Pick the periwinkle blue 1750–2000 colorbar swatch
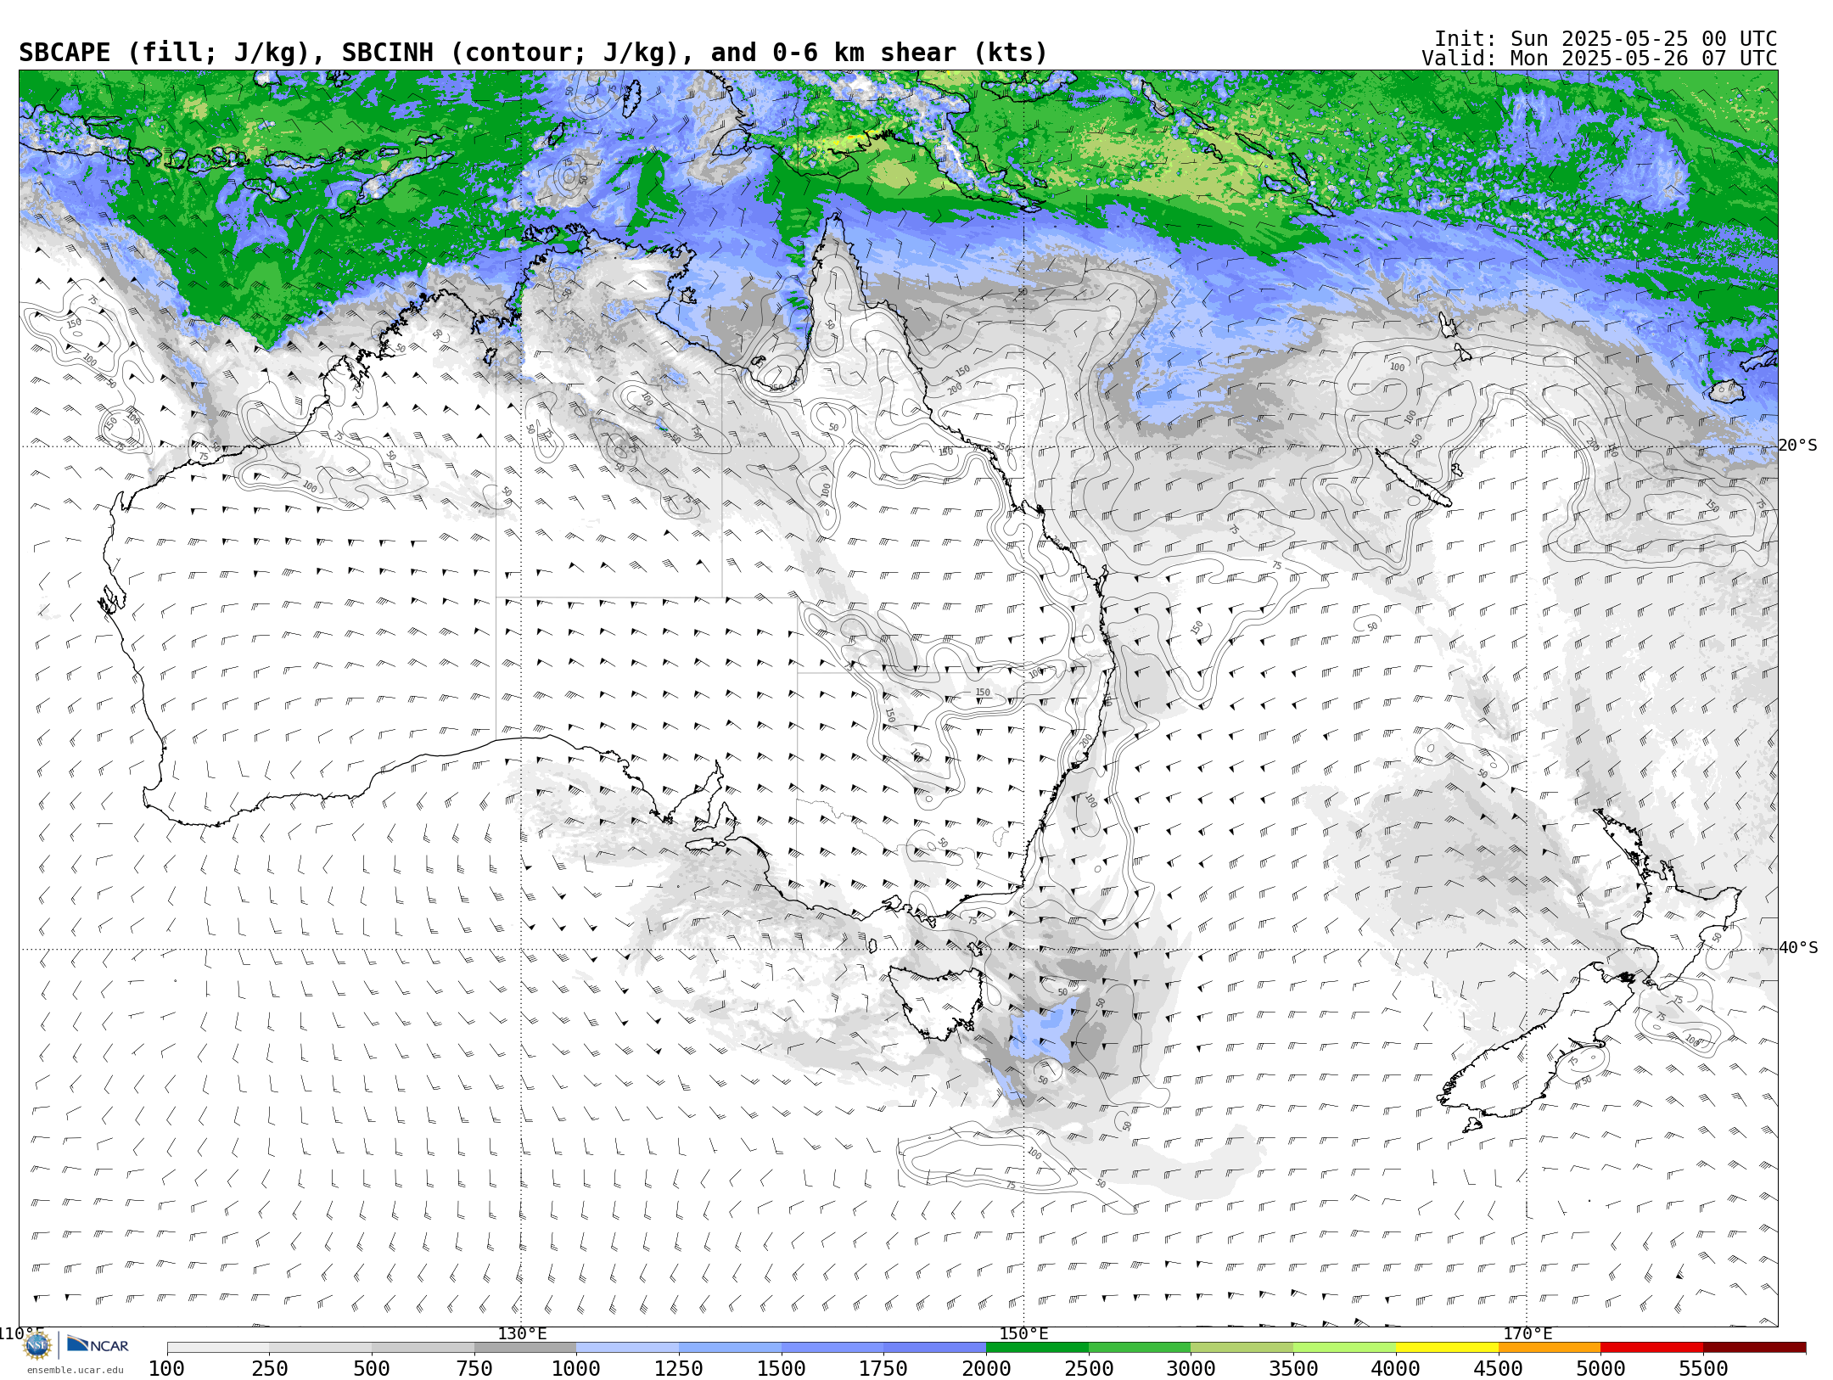This screenshot has height=1380, width=1833. [934, 1348]
